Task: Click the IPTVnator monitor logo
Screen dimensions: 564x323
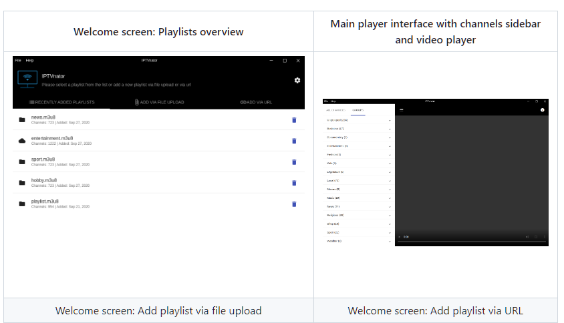Action: pos(27,79)
